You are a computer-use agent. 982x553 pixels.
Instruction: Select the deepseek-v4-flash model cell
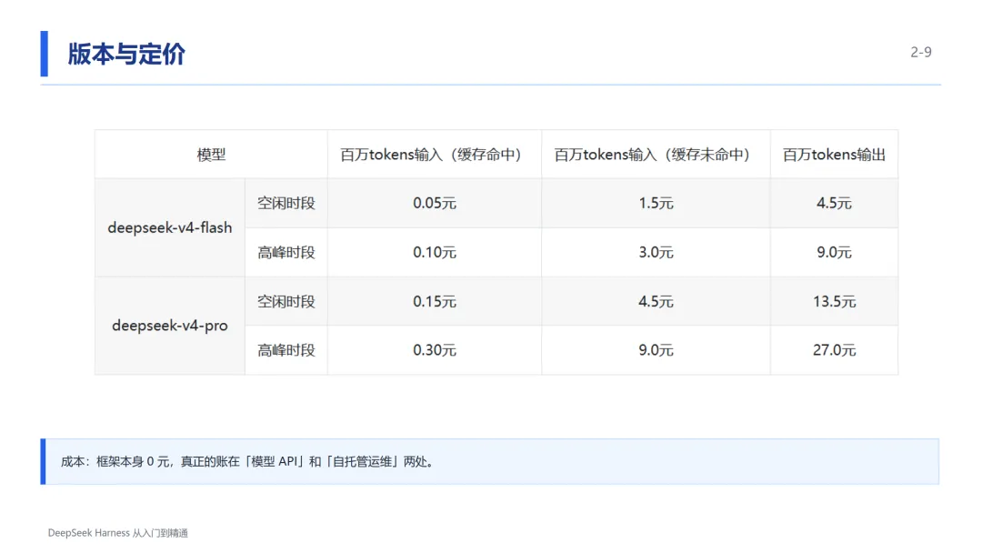(170, 227)
